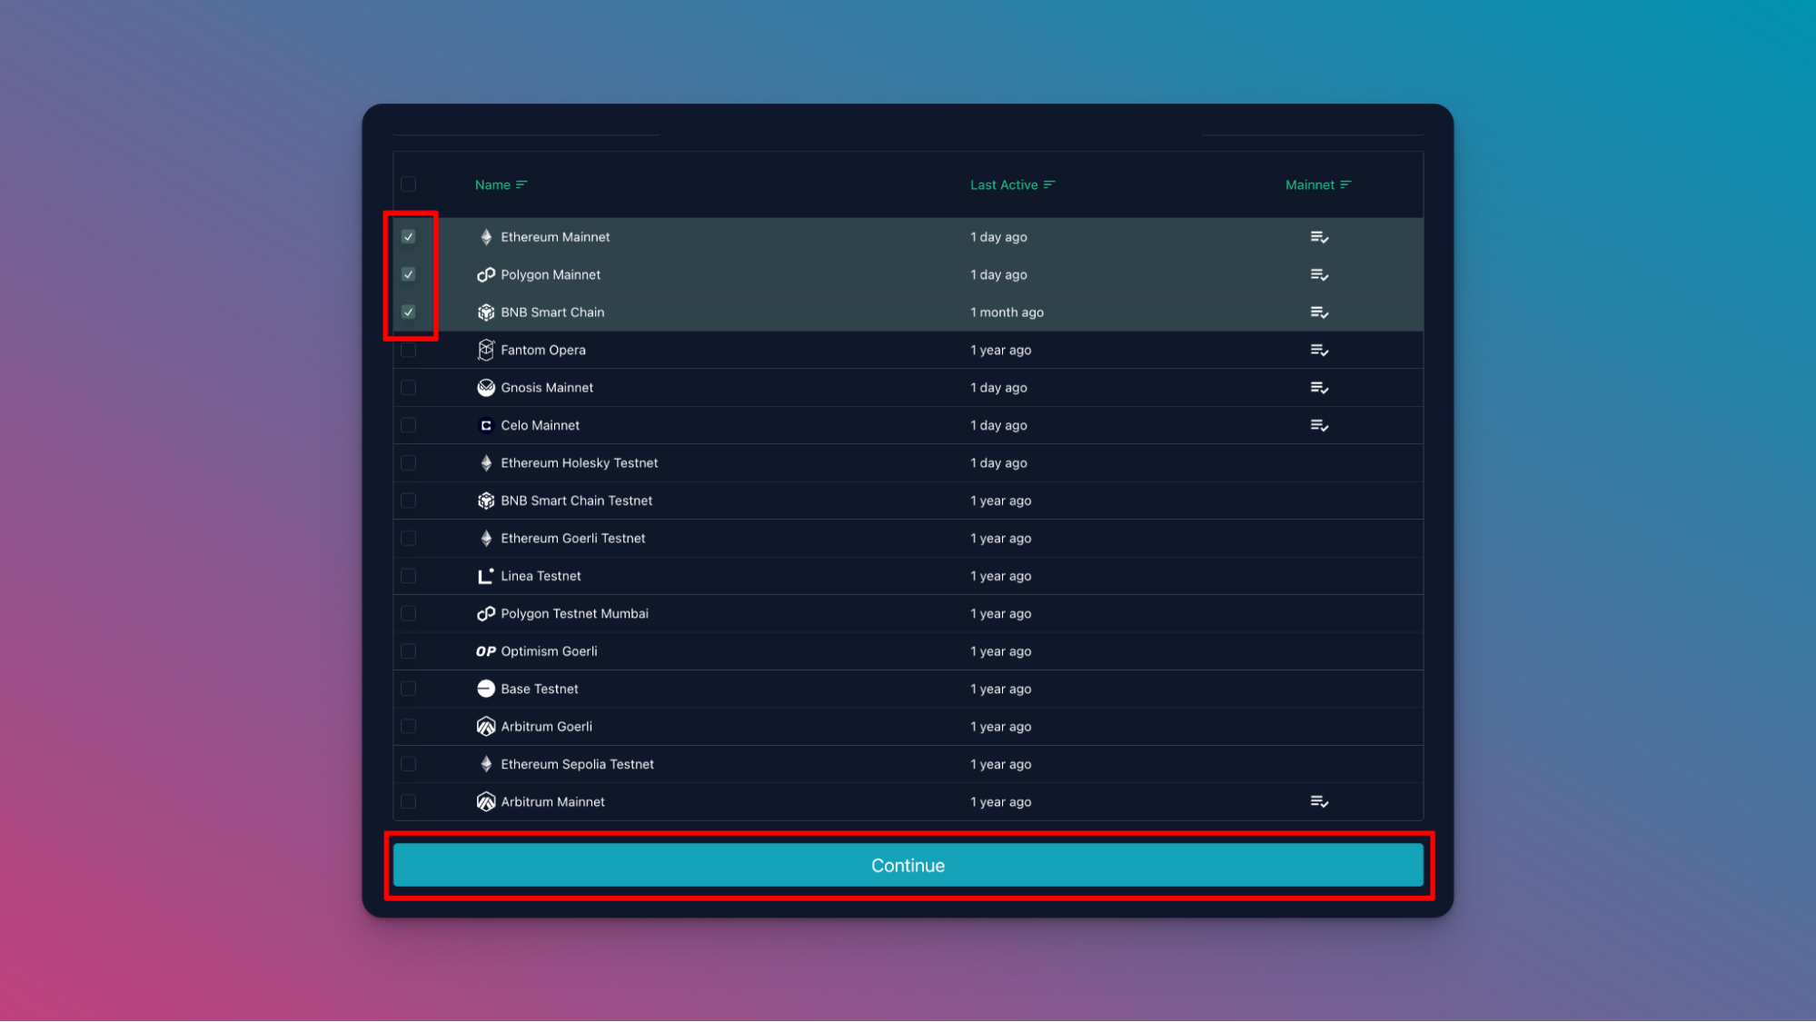Screen dimensions: 1816x1022
Task: Click mainnet checklist icon for Arbitrum Mainnet
Action: pos(1319,802)
